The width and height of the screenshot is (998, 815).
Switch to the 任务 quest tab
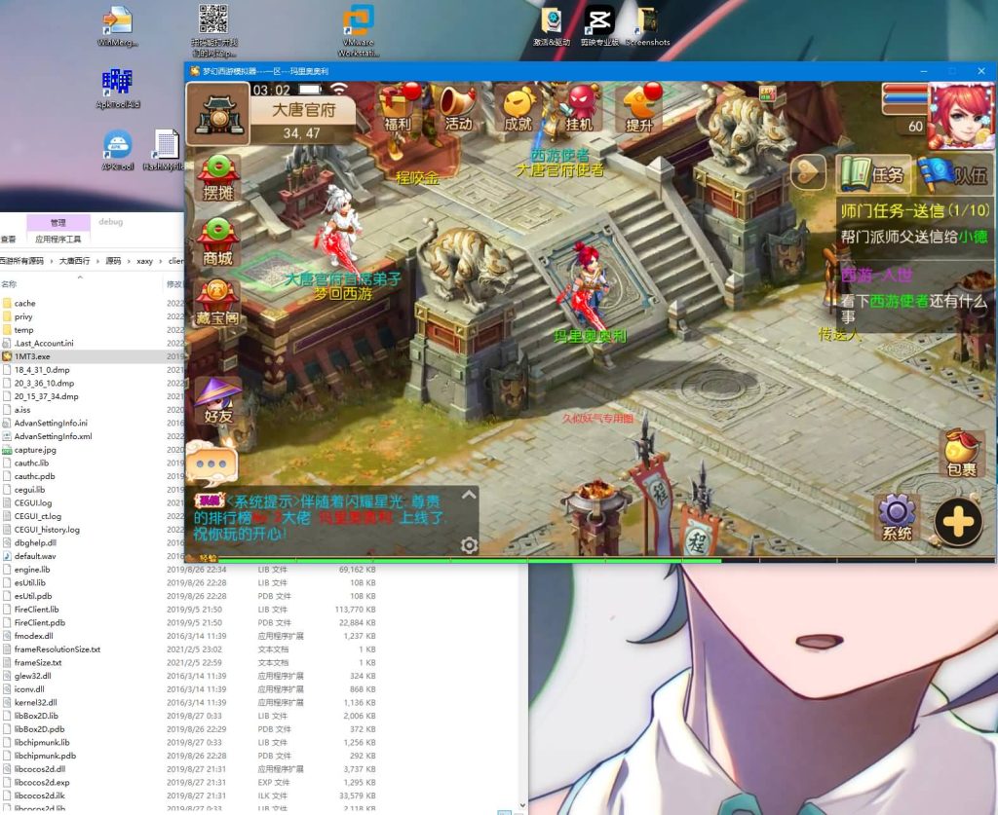coord(874,174)
